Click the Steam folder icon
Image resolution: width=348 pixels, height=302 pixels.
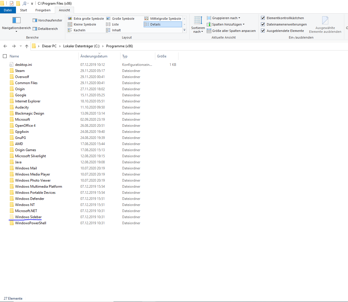tap(12, 70)
